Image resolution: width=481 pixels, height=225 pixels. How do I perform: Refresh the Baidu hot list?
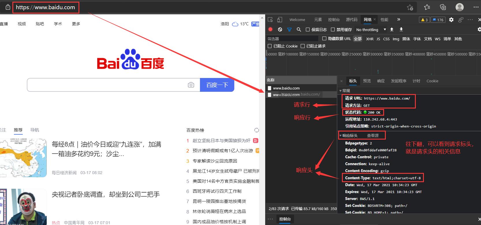257,130
